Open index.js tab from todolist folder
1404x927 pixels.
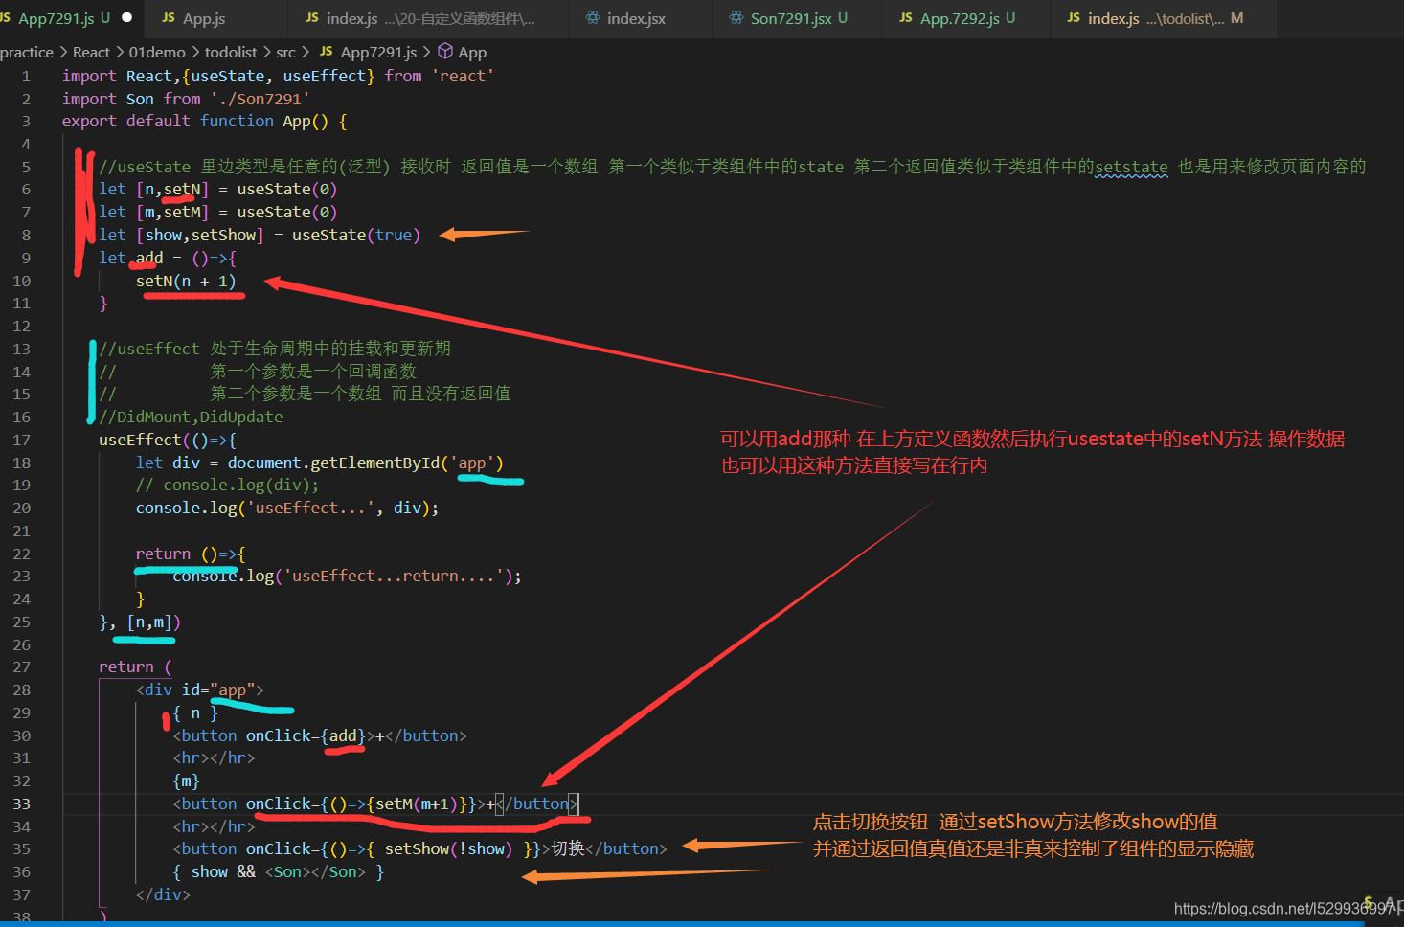tap(1165, 18)
